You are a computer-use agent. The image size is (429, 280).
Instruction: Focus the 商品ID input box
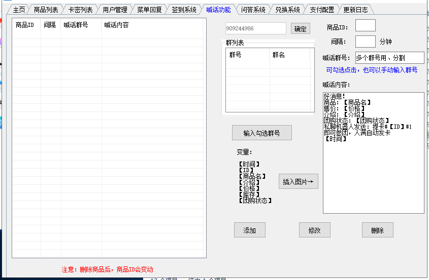(x=365, y=26)
